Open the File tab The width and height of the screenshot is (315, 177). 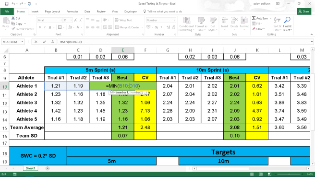pos(7,12)
